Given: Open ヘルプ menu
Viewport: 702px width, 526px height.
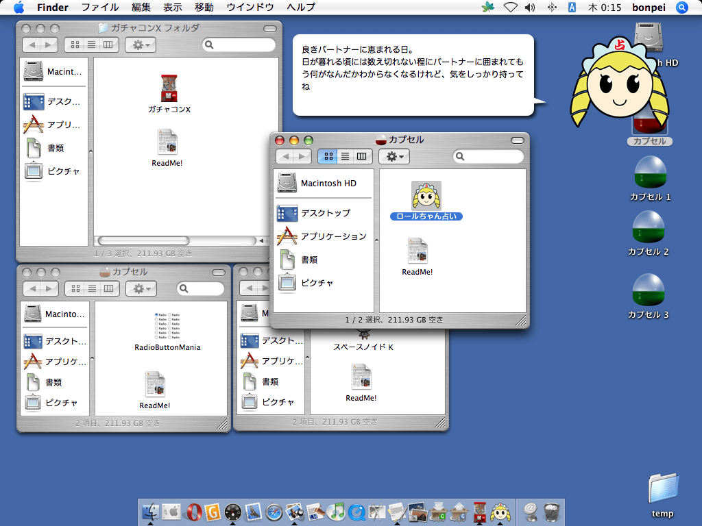Looking at the screenshot, I should point(301,7).
